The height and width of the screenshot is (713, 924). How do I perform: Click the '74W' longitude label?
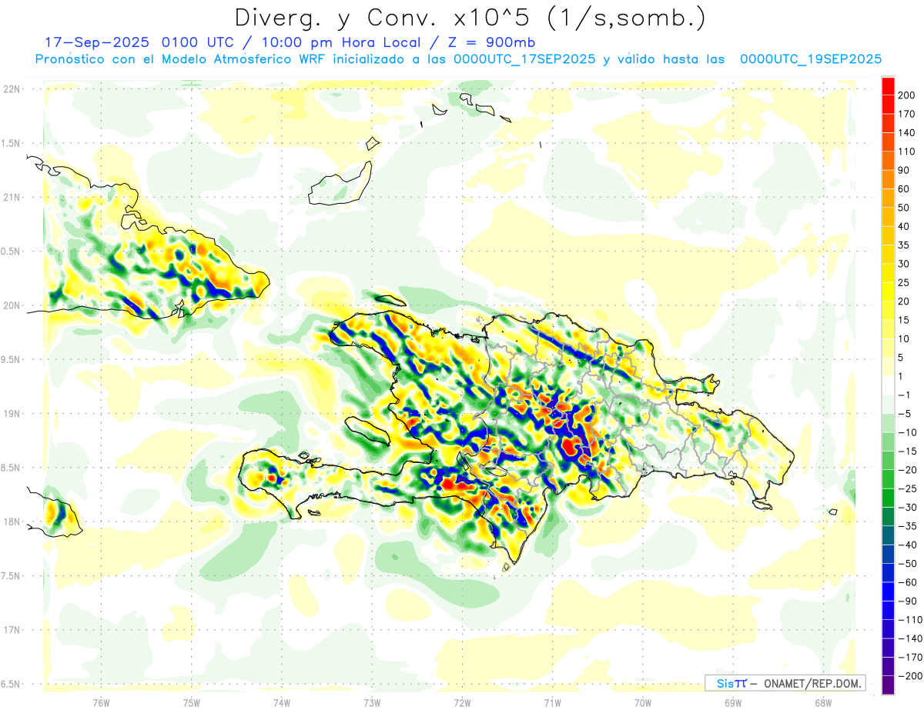(x=282, y=703)
